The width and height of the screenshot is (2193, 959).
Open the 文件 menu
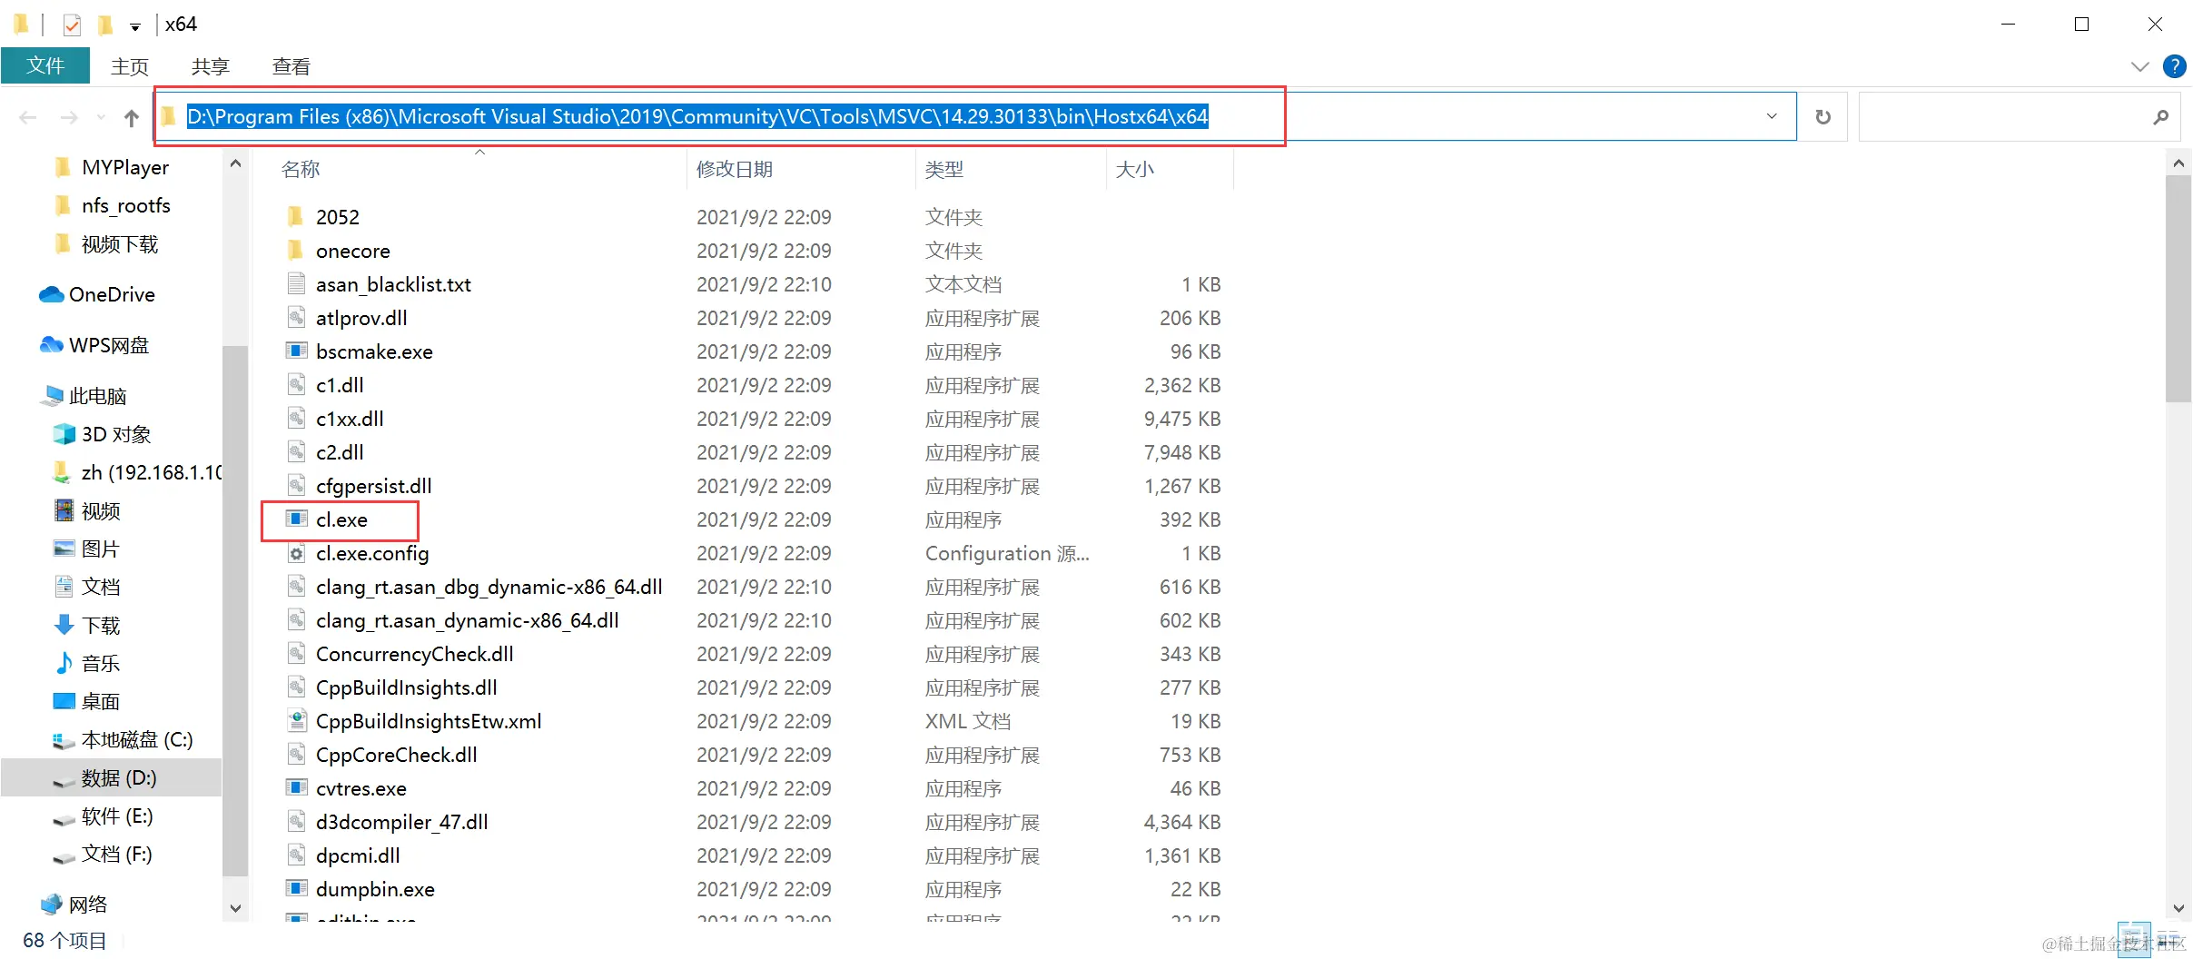click(x=45, y=65)
